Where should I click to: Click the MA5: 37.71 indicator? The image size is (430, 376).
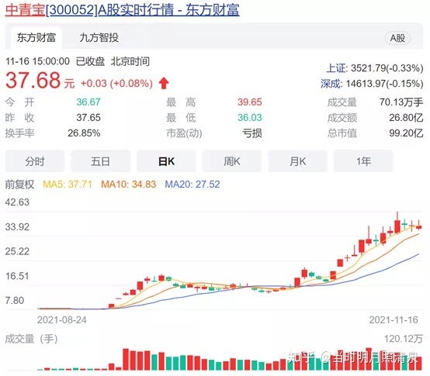pos(68,185)
